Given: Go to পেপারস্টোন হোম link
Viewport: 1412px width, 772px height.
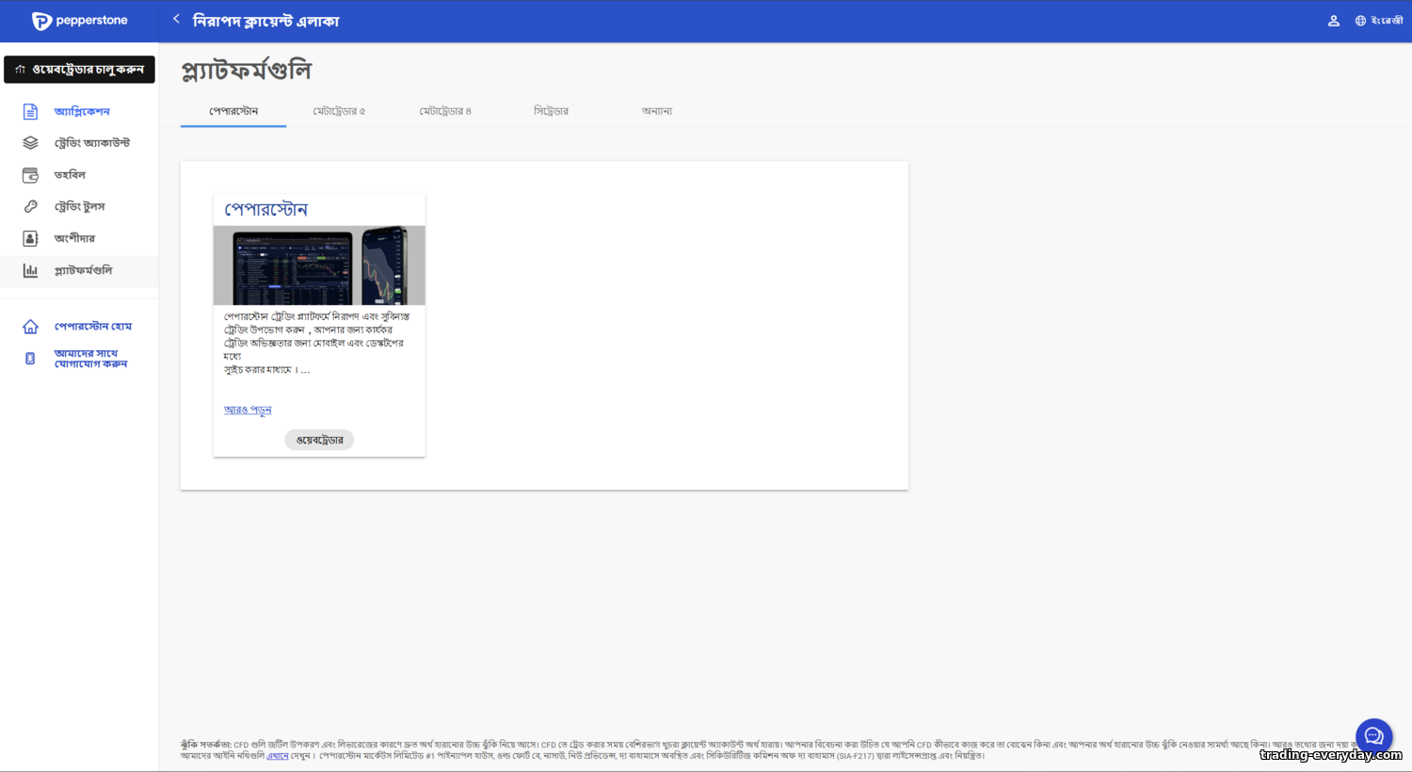Looking at the screenshot, I should [x=93, y=327].
